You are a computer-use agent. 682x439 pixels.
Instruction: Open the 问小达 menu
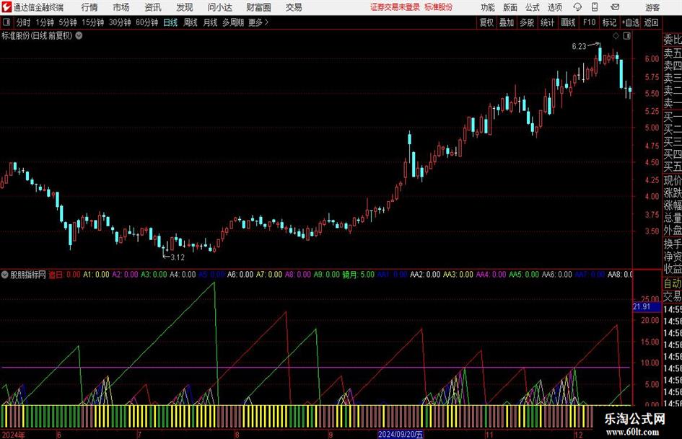click(x=219, y=7)
